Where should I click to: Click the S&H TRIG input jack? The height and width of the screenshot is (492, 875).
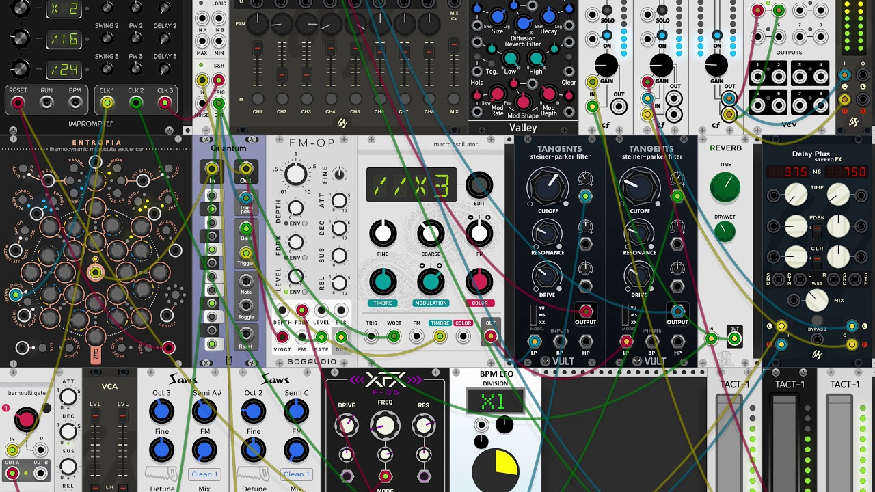[219, 81]
